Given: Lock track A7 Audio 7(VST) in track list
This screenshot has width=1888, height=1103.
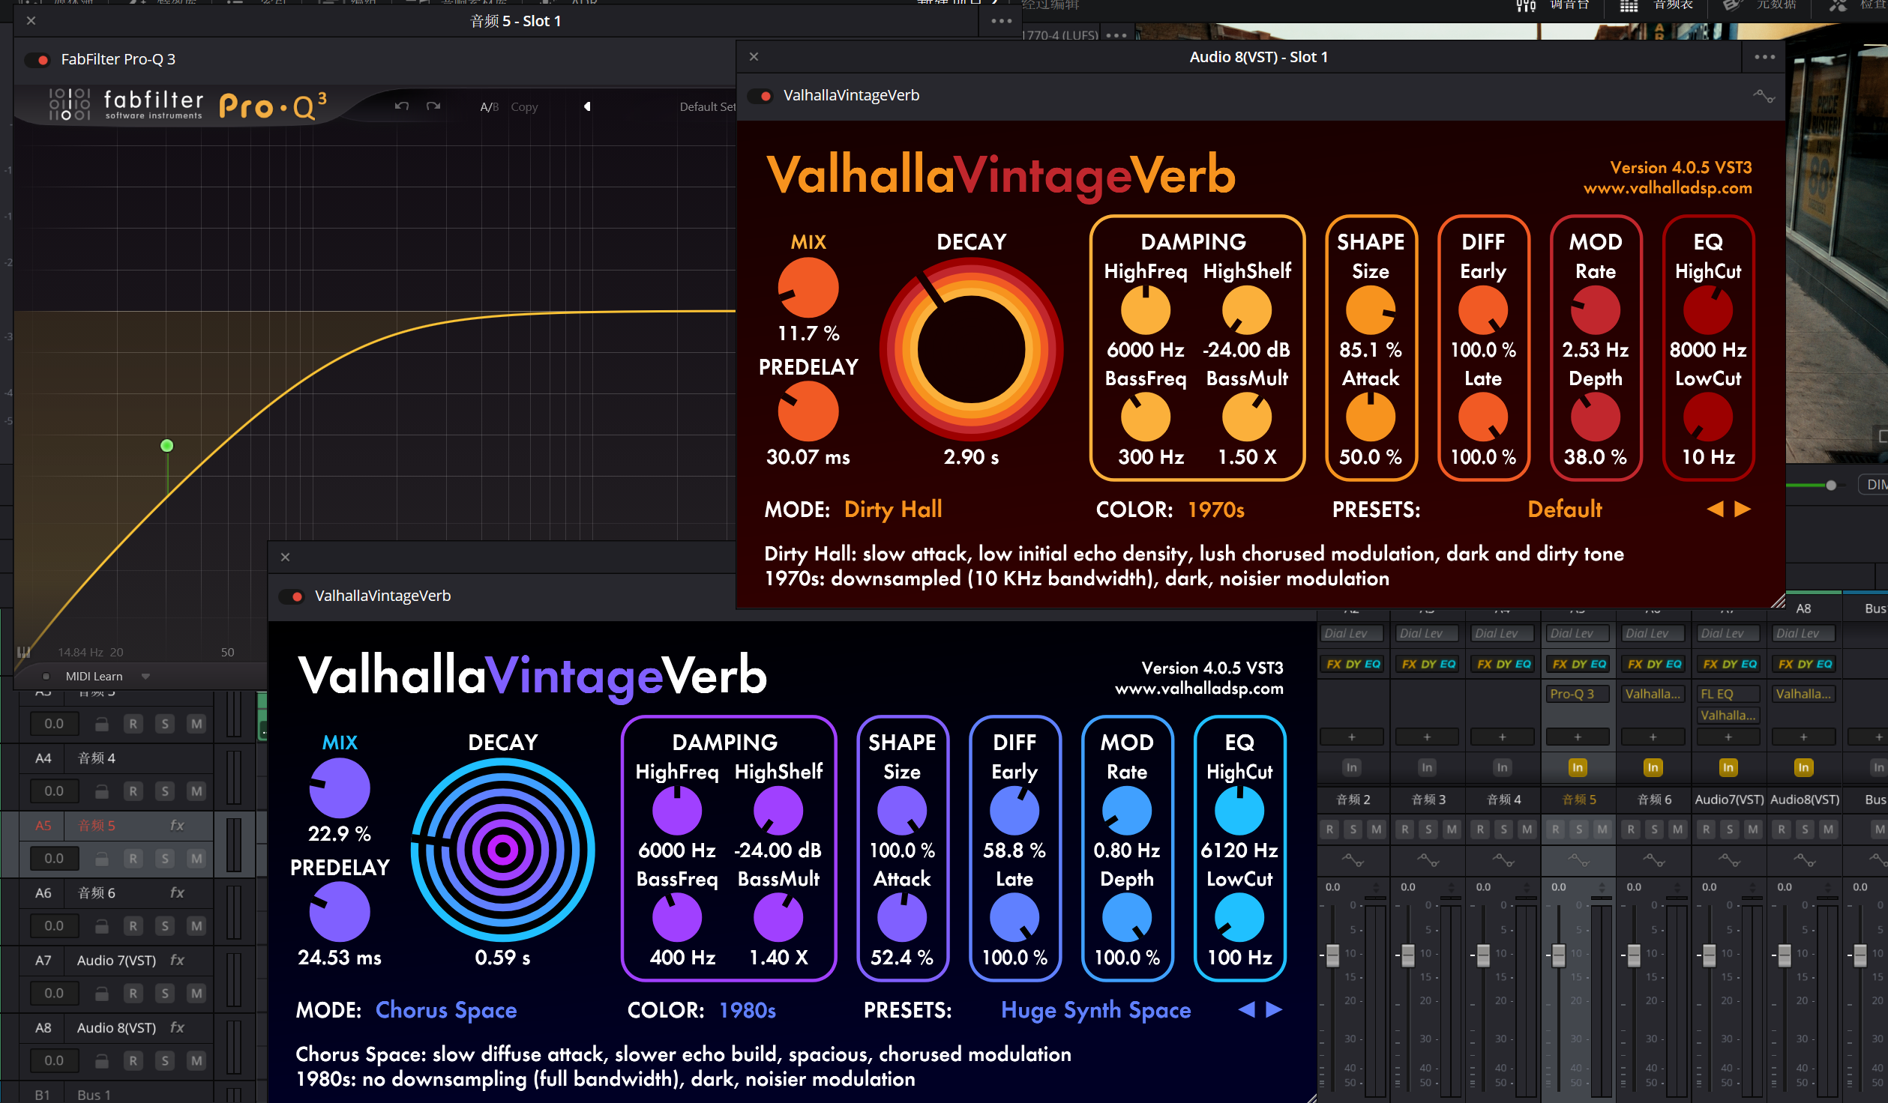Looking at the screenshot, I should 102,994.
